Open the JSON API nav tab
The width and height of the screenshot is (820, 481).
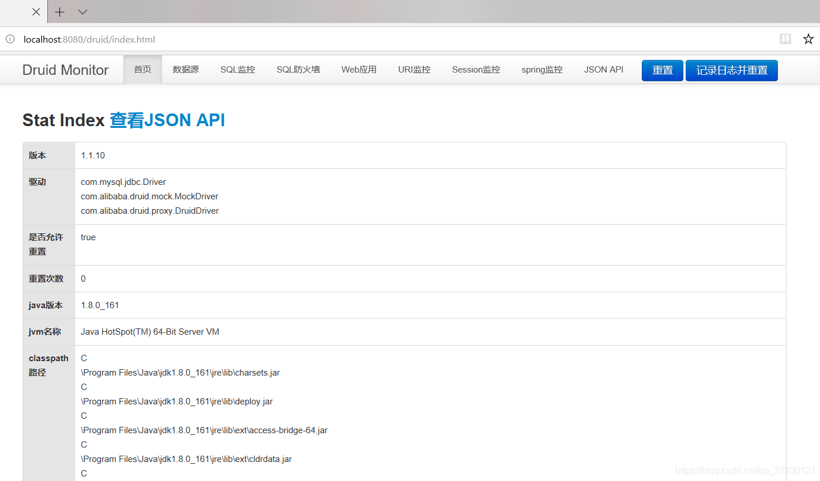pyautogui.click(x=604, y=70)
